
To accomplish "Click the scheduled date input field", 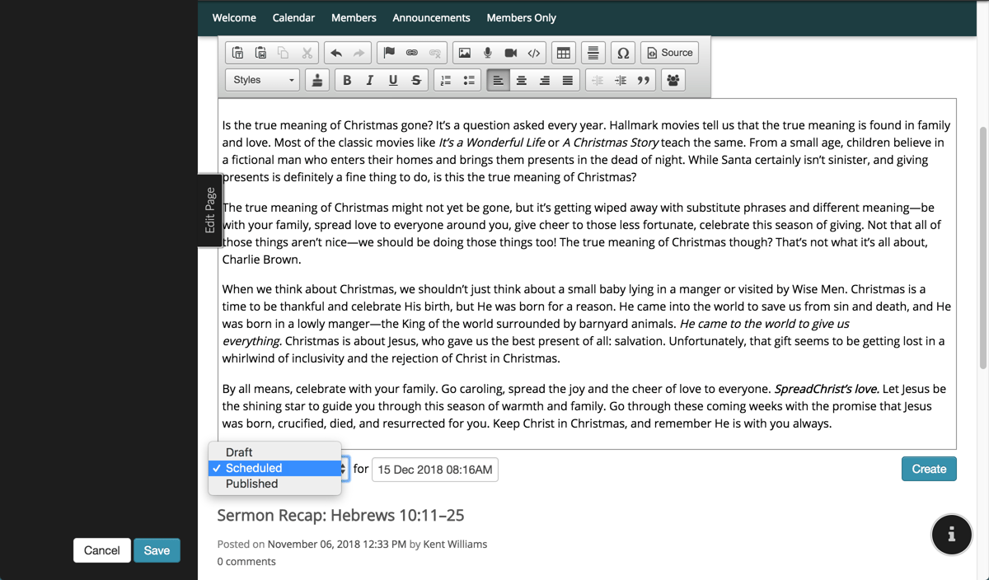I will [435, 470].
